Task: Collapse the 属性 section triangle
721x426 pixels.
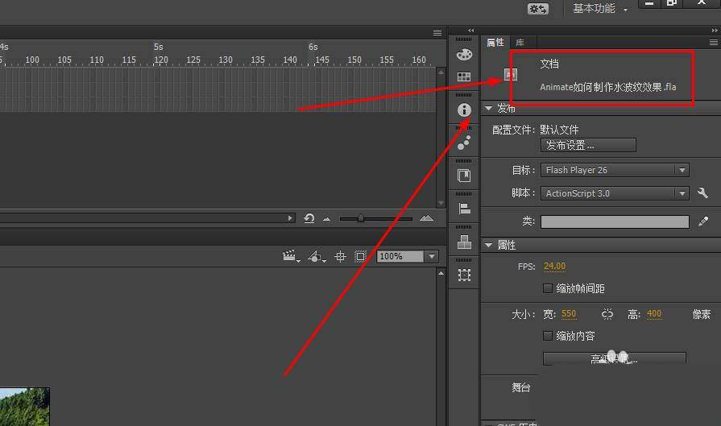Action: (x=489, y=245)
